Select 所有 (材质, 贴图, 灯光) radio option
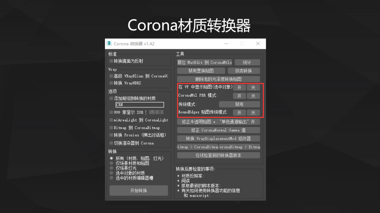The image size is (380, 213). tap(111, 158)
